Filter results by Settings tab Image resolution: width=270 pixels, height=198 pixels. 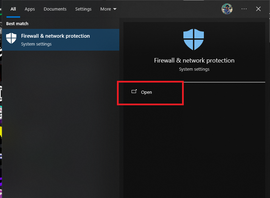pyautogui.click(x=83, y=9)
